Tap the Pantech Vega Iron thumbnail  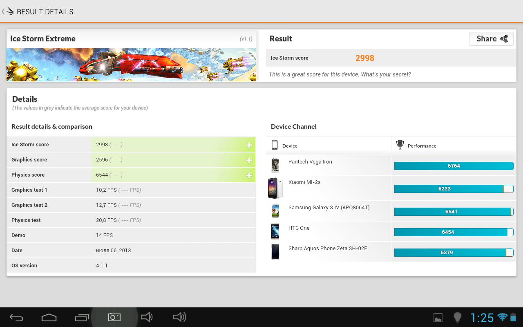[275, 165]
